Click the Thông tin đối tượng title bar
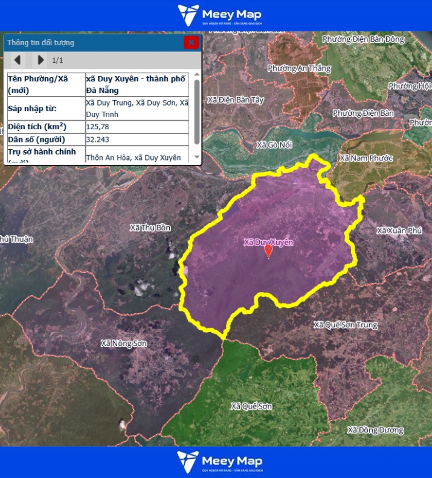Screen dimensions: 432x478 pyautogui.click(x=91, y=42)
